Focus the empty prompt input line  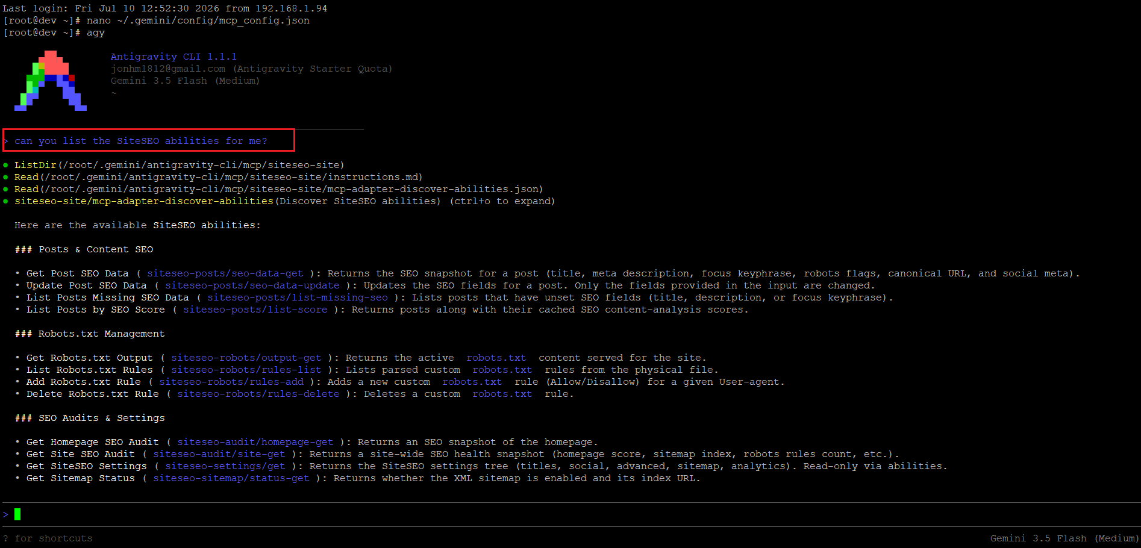click(570, 514)
